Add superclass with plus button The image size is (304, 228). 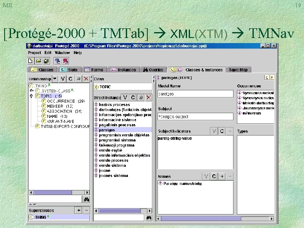click(79, 210)
